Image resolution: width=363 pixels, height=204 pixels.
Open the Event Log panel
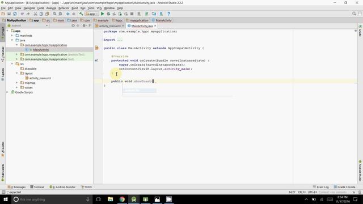[x=321, y=187]
